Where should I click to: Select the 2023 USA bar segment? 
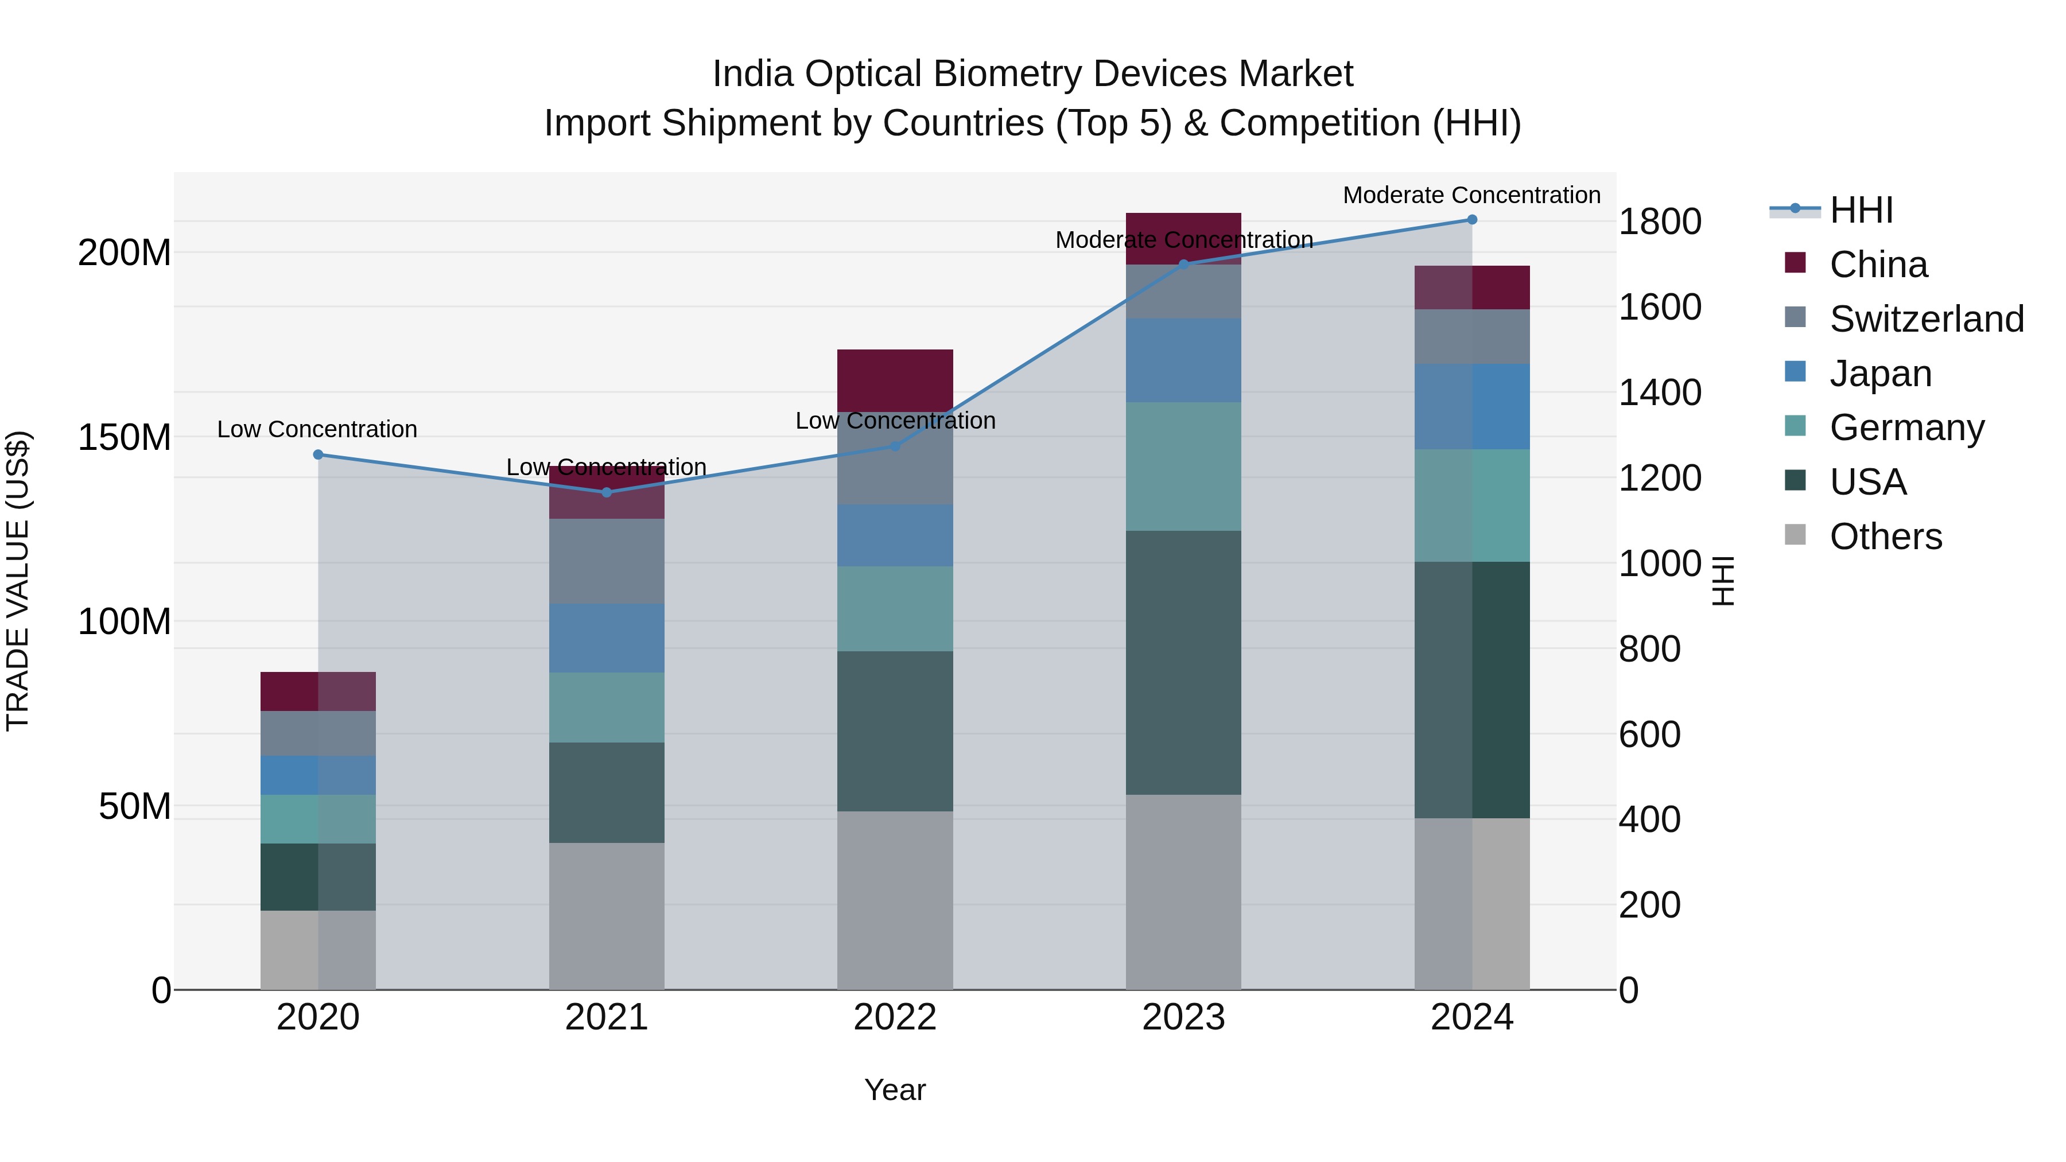point(1184,663)
